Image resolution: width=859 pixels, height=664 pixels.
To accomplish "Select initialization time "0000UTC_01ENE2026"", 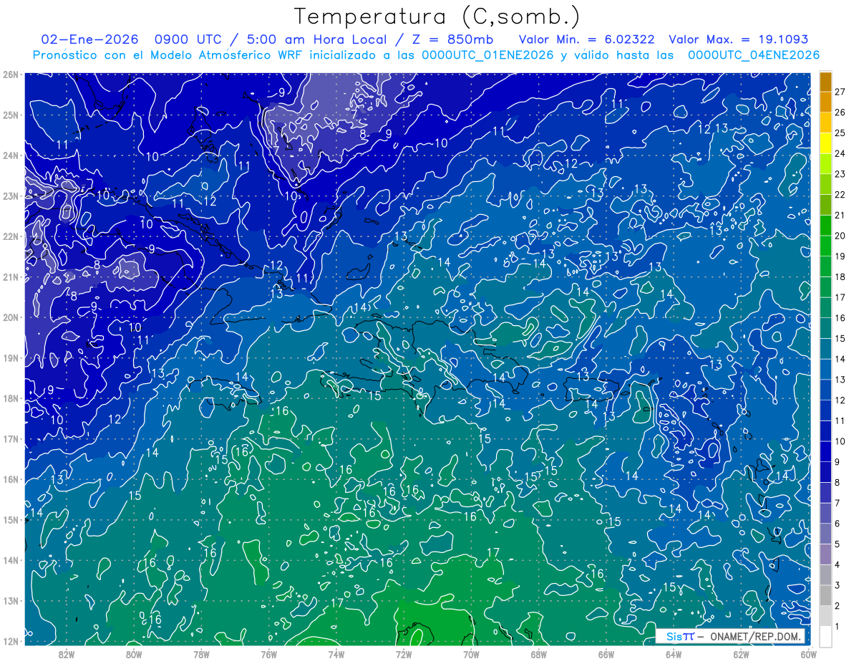I will coord(487,55).
